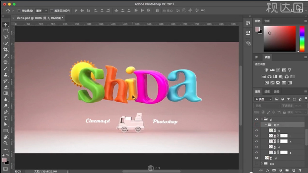308x173 pixels.
Task: Create a new group folder in Layers panel
Action: point(287,170)
